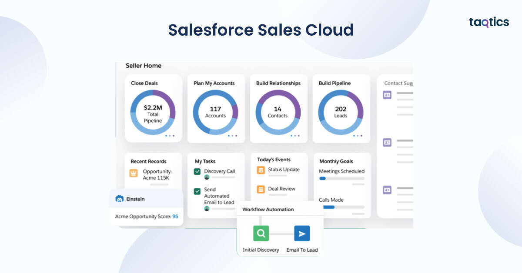
Task: Toggle the Discovery Call task checkbox
Action: 197,172
